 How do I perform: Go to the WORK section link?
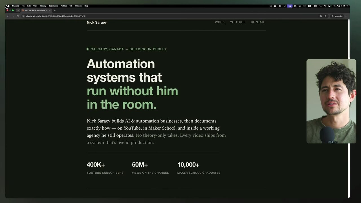point(220,22)
